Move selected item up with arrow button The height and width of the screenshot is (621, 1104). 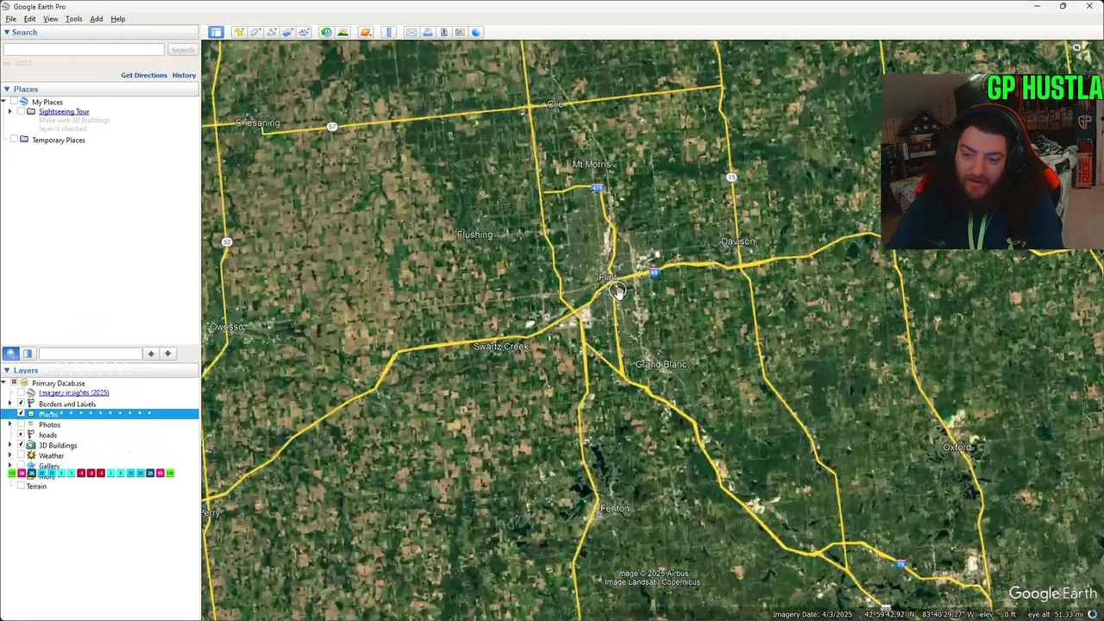point(151,354)
